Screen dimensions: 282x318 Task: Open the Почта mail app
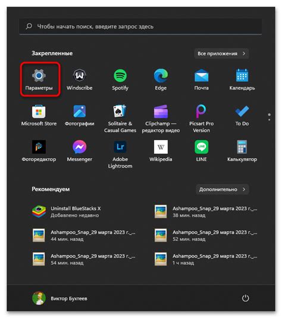point(201,75)
